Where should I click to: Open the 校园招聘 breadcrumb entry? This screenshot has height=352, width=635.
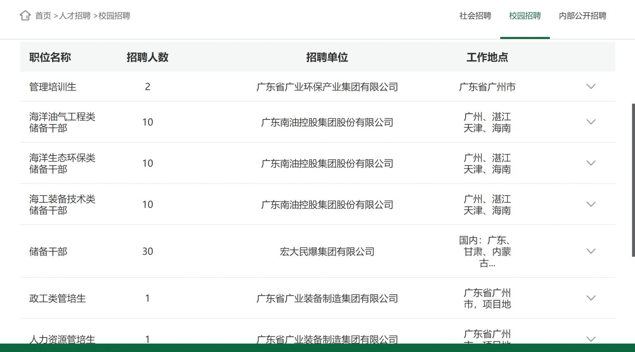[115, 16]
